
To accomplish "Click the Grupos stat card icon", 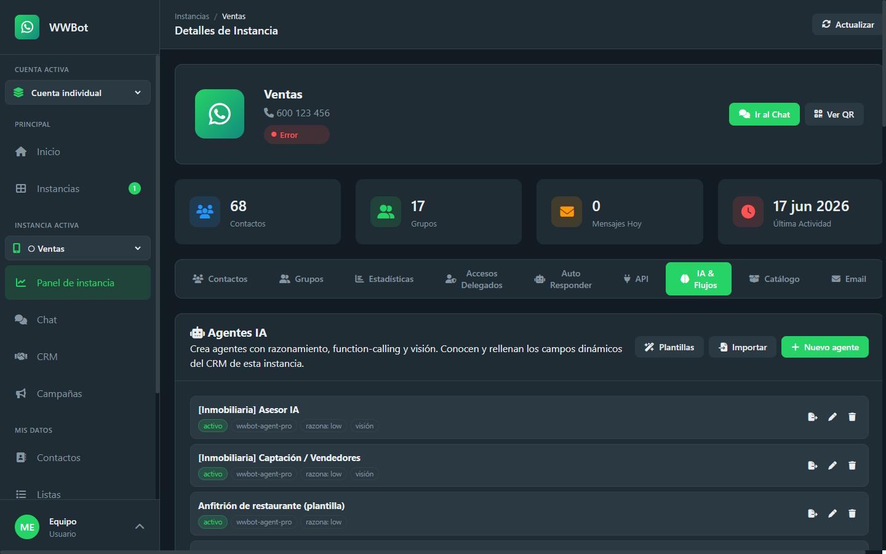I will coord(386,212).
